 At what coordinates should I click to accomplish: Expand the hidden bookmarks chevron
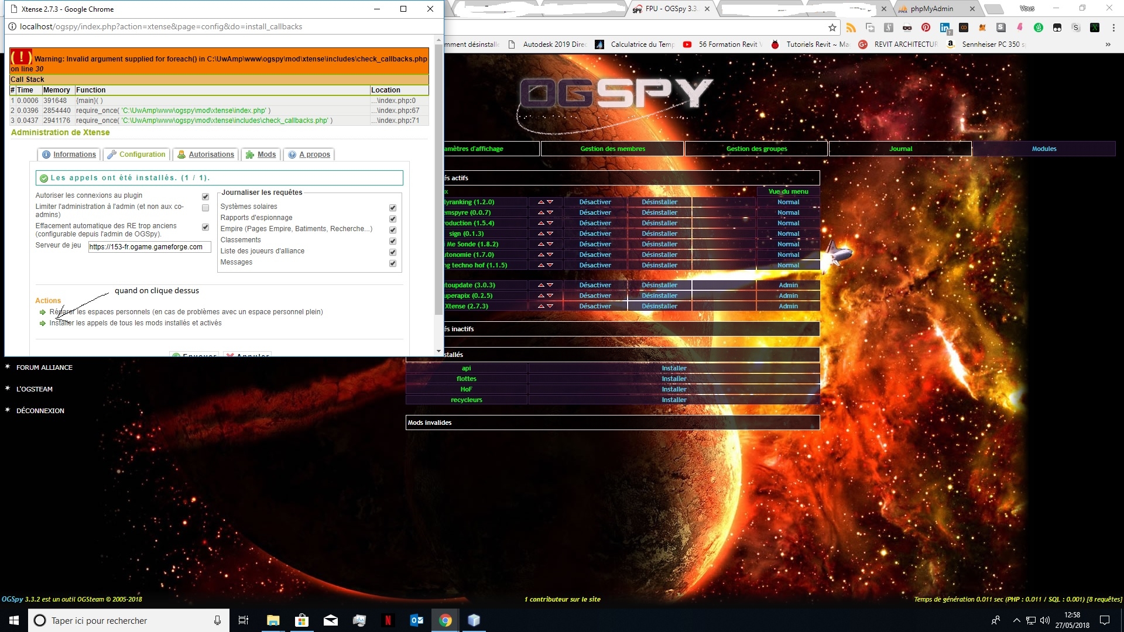[1108, 44]
